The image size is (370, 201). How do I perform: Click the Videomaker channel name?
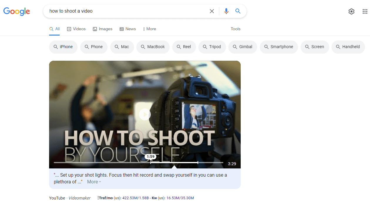coord(79,198)
